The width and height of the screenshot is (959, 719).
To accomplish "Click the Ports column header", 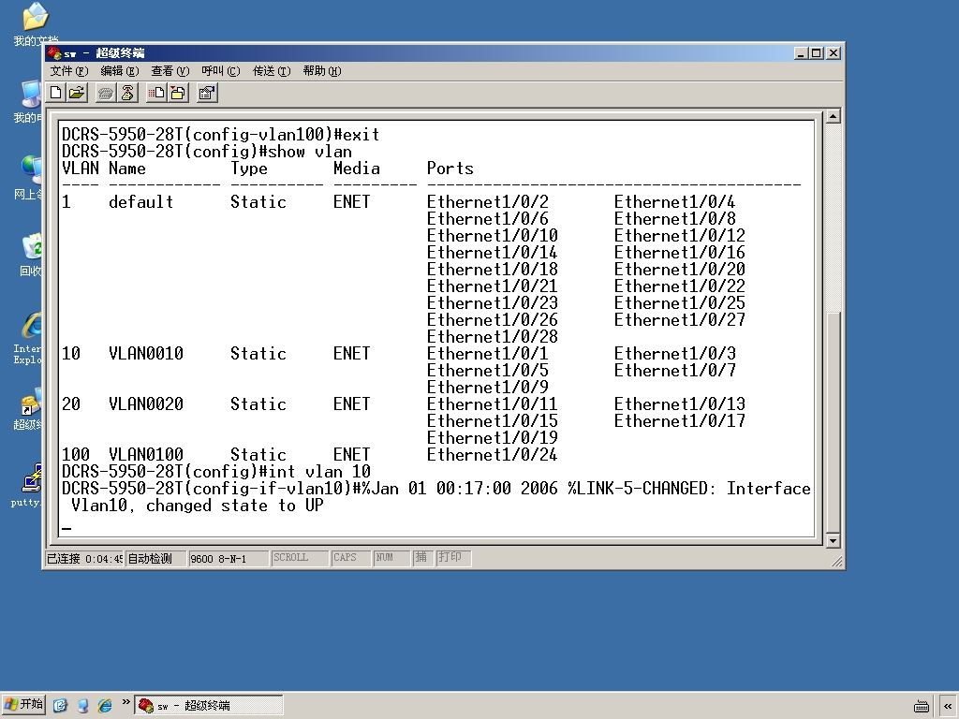I will (x=450, y=169).
